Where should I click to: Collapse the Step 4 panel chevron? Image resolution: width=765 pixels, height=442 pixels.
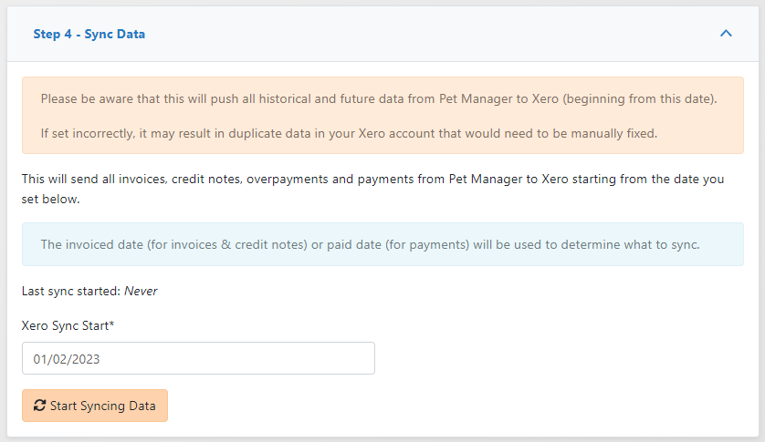coord(726,34)
